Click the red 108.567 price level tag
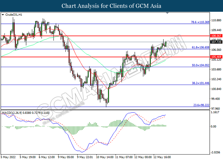The height and width of the screenshot is (159, 223). [216, 36]
